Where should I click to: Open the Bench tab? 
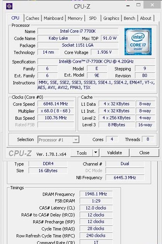point(129,18)
